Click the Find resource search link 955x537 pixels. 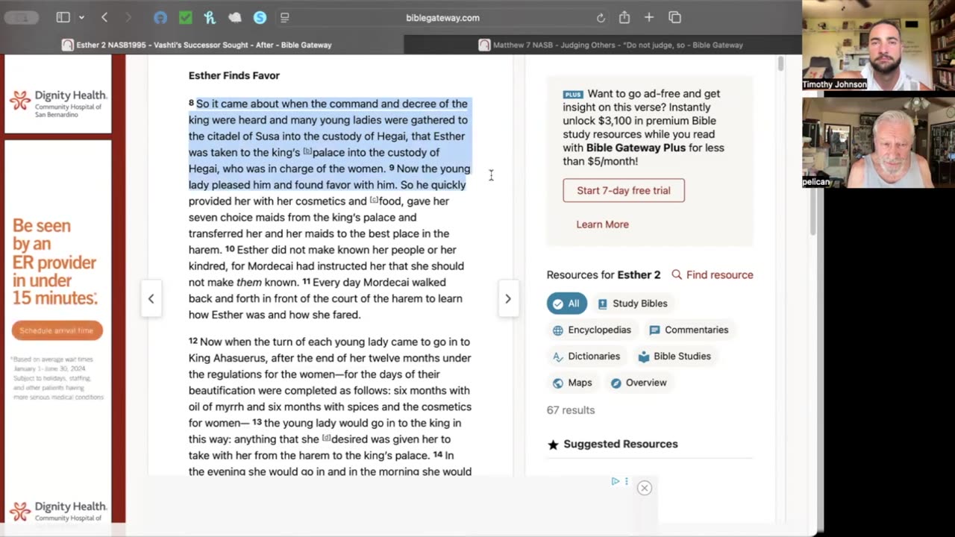tap(712, 274)
